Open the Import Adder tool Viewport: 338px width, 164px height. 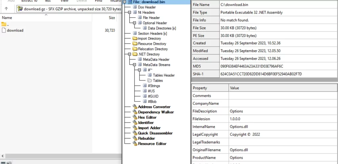(x=149, y=128)
